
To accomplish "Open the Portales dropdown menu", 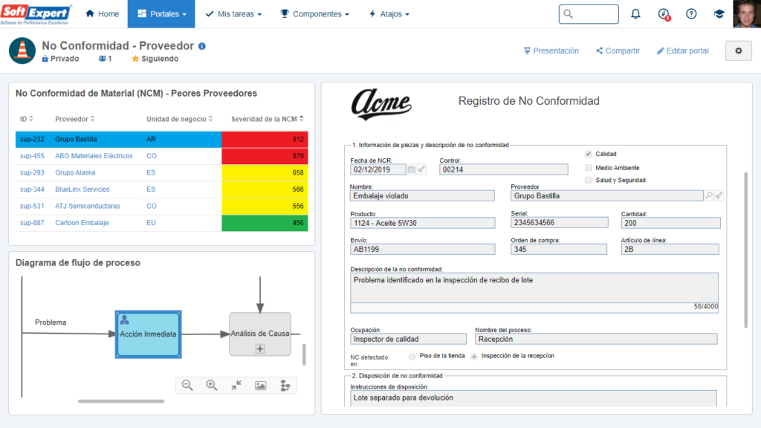I will pos(161,14).
